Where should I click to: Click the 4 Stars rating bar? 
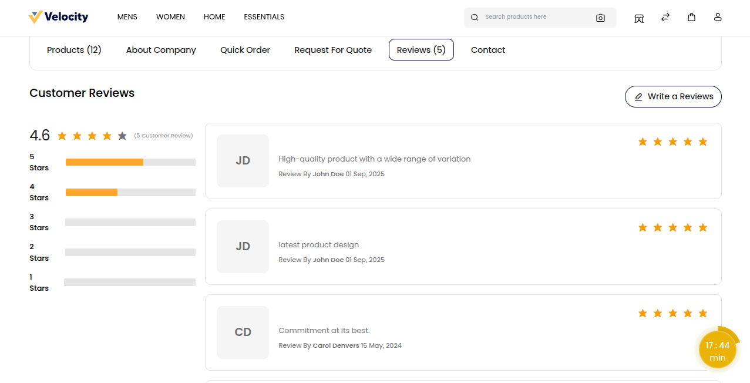click(130, 192)
